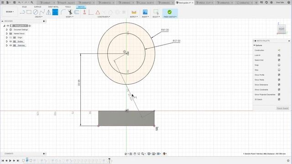292x164 pixels.
Task: Toggle visibility eye of Bodies folder
Action: click(10, 41)
